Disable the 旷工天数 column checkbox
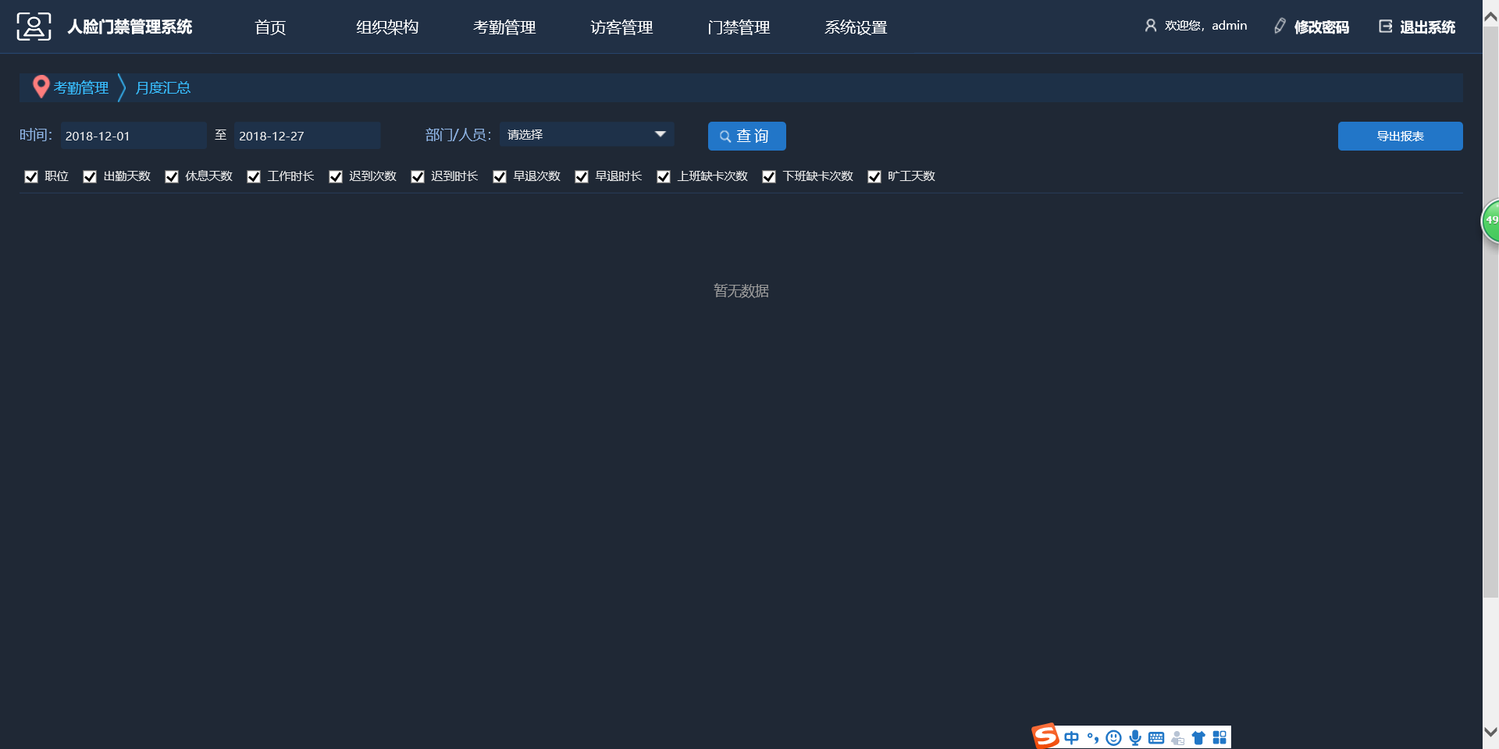Viewport: 1499px width, 749px height. 874,177
